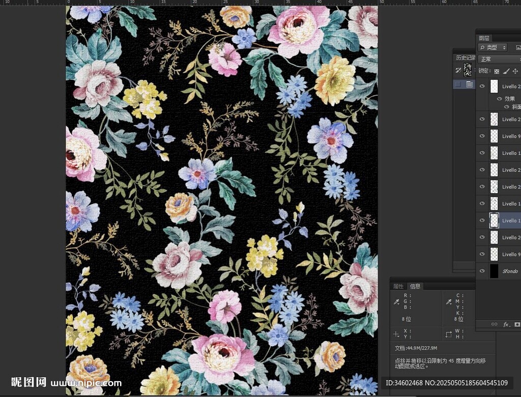
Task: Hide the highlighted Livello layer
Action: (482, 221)
